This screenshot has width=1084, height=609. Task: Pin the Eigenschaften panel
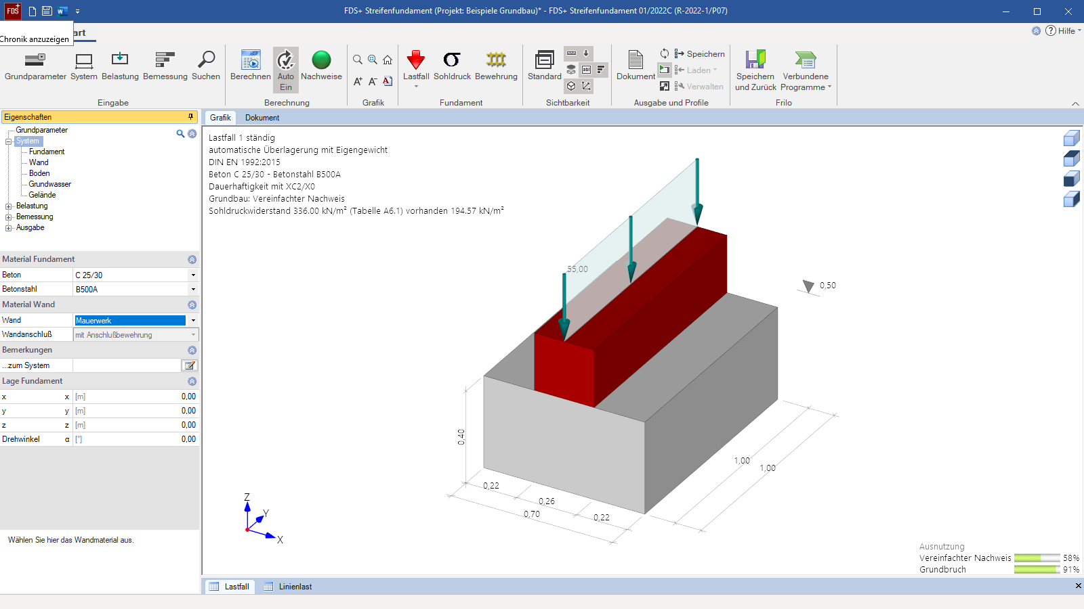point(190,117)
